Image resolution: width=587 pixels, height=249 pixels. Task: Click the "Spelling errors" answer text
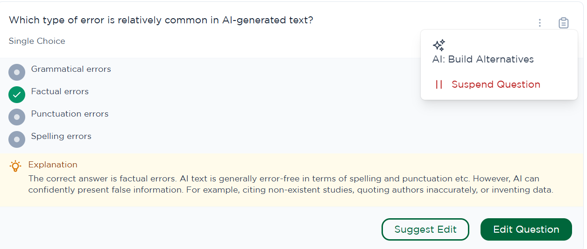click(61, 136)
